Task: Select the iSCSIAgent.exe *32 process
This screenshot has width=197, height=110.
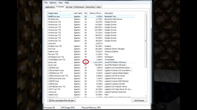Action: pyautogui.click(x=90, y=57)
